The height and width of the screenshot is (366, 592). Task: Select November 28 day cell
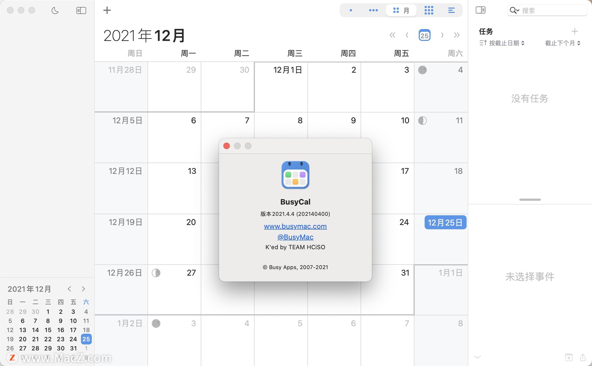[121, 87]
